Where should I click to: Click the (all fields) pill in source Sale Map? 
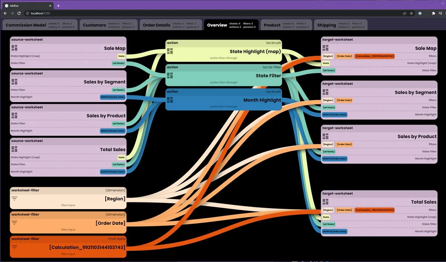pos(119,63)
